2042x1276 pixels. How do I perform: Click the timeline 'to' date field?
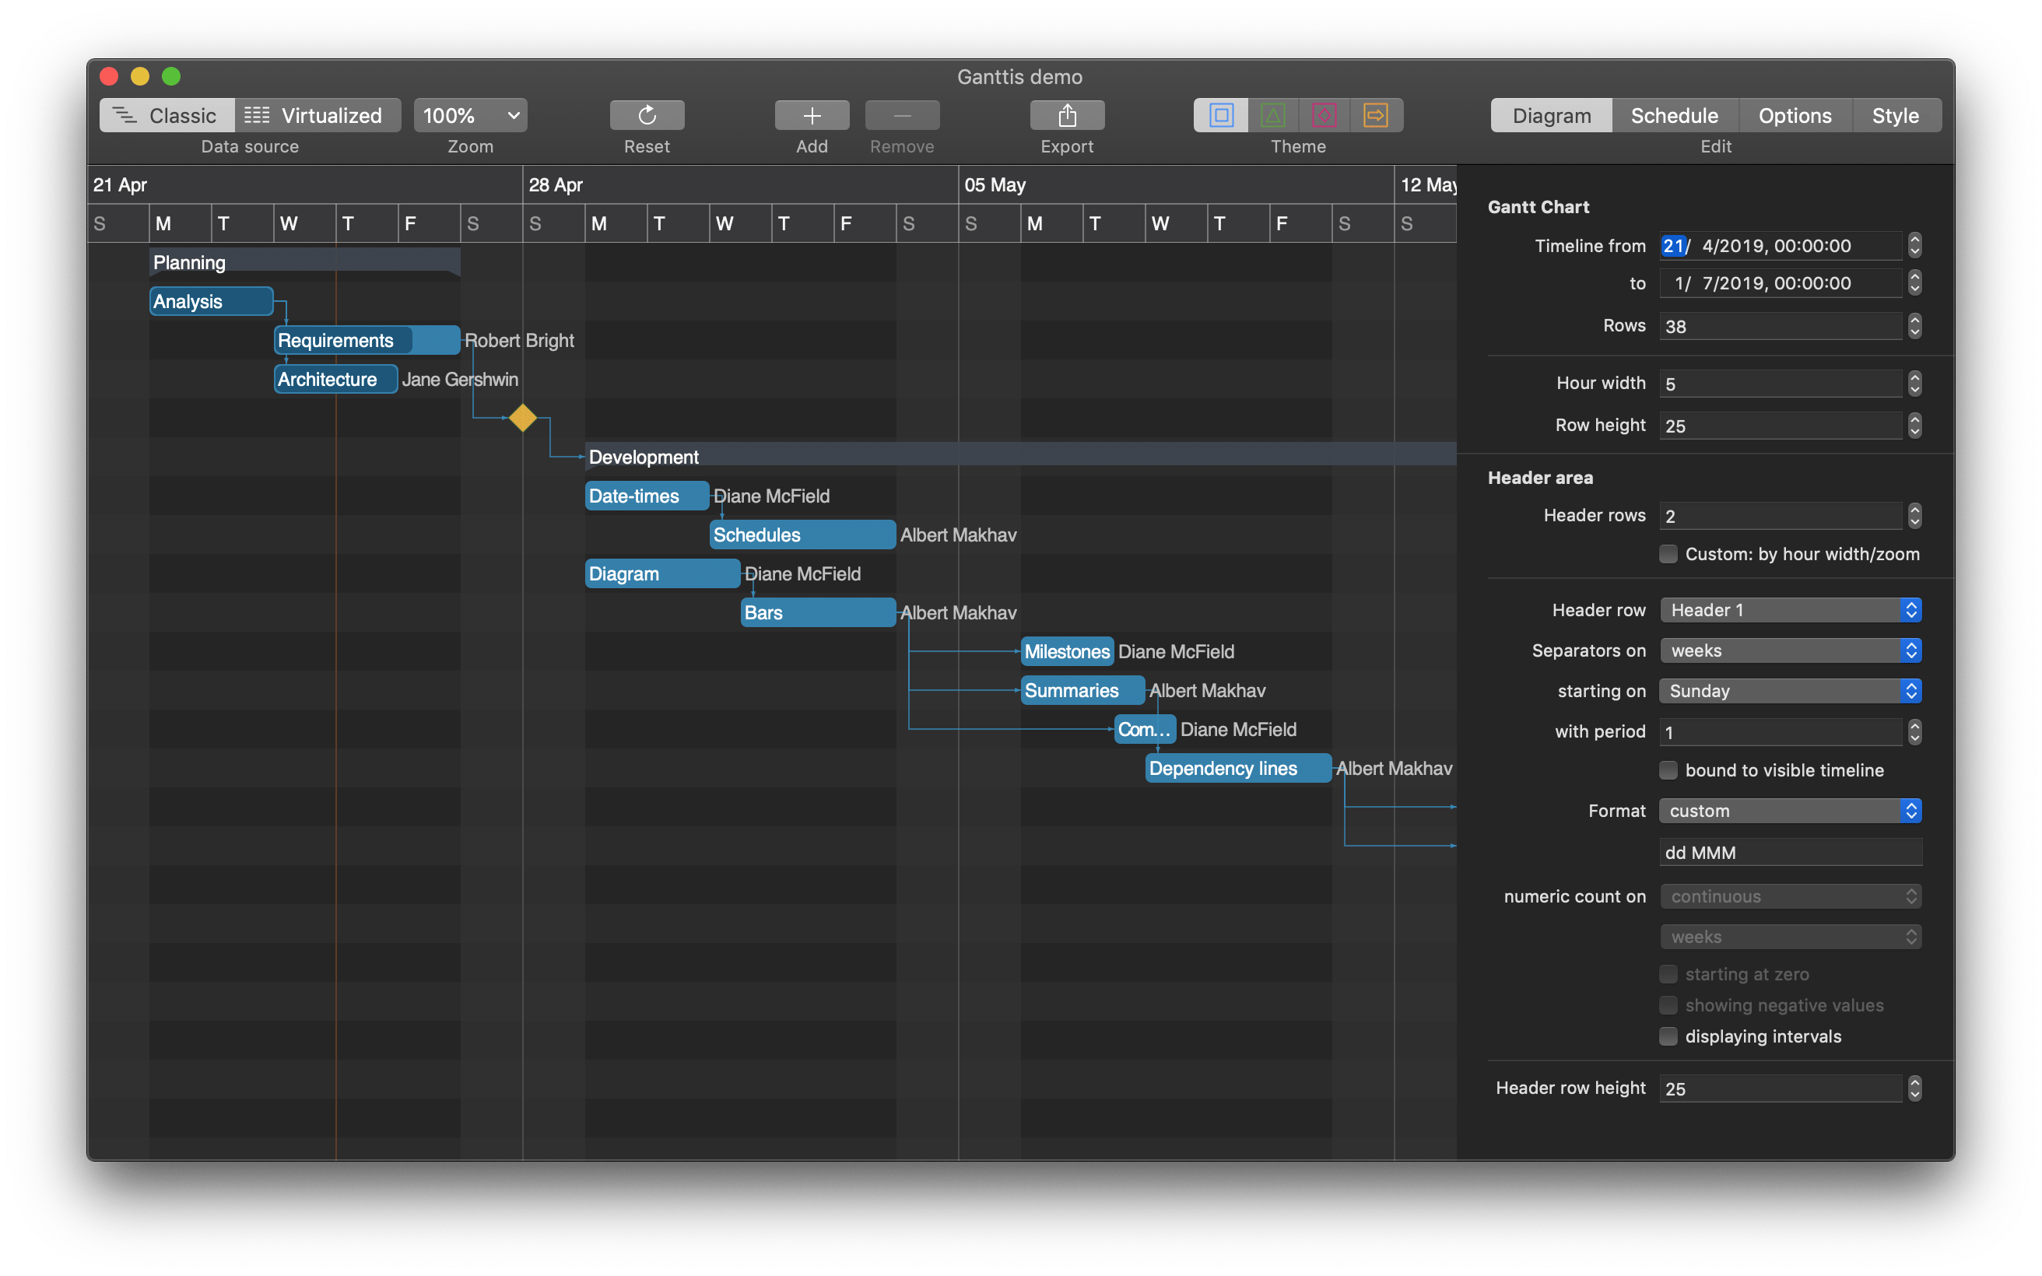tap(1781, 282)
